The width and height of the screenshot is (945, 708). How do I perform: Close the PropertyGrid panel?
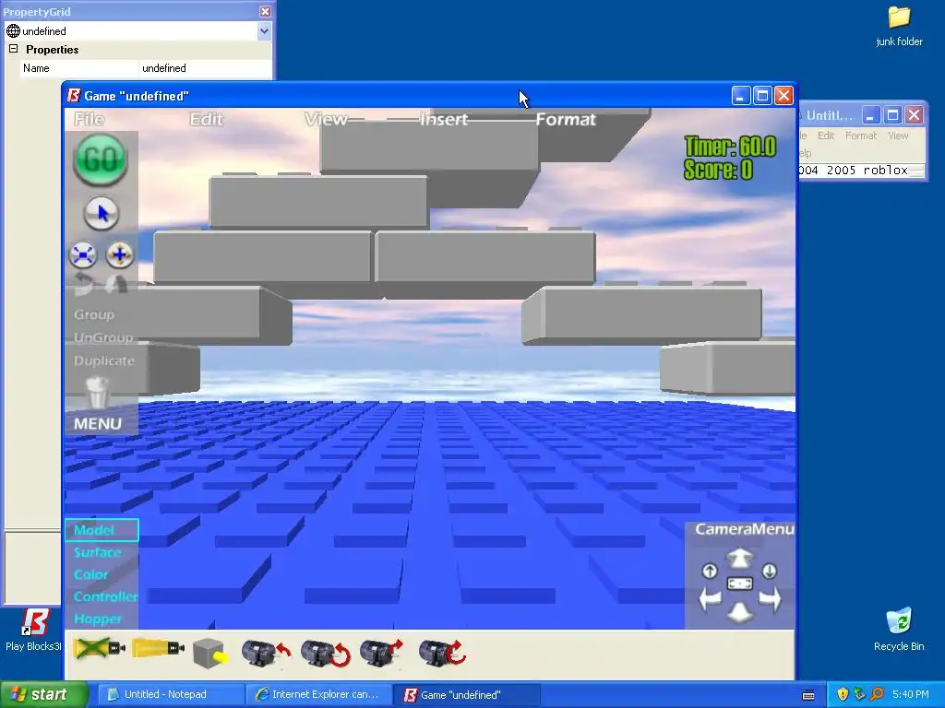click(265, 11)
